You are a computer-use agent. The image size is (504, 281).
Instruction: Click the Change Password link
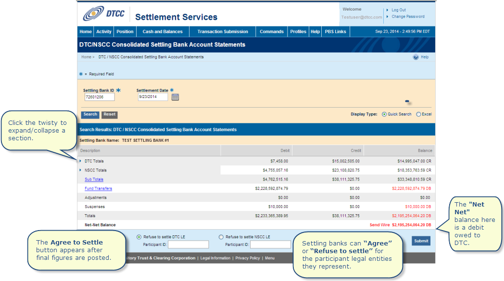click(408, 16)
